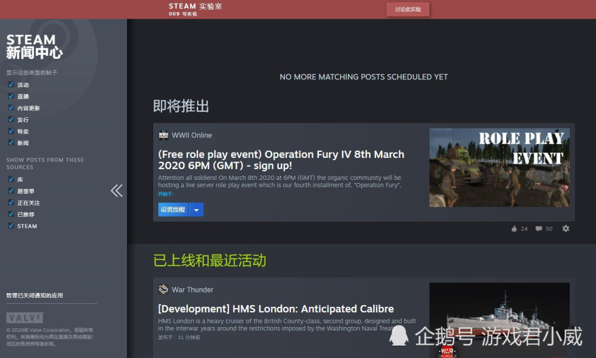
Task: Click the 即将推出 section heading
Action: 181,106
